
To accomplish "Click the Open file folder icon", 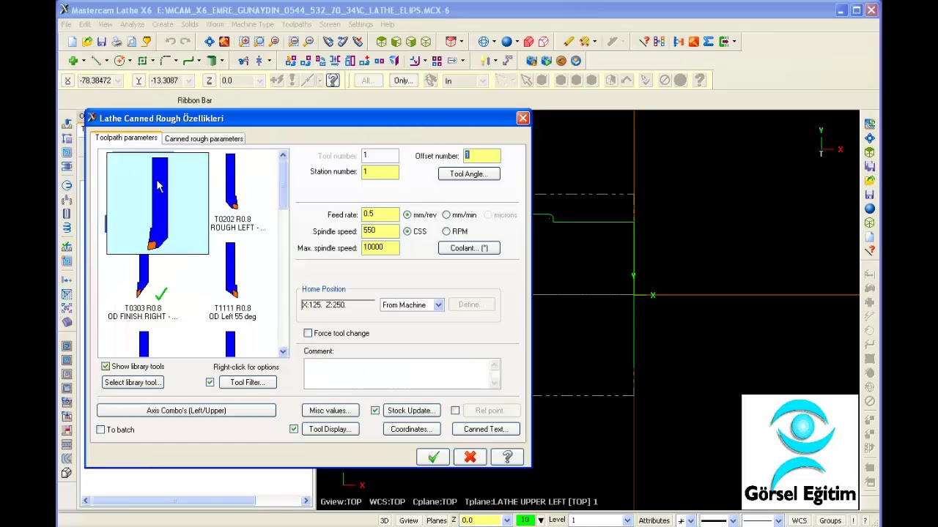I will click(87, 42).
